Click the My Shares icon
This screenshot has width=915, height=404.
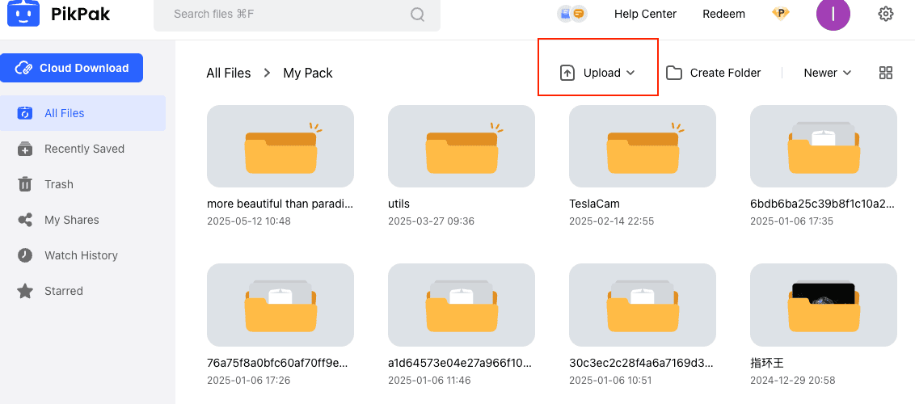click(x=25, y=220)
